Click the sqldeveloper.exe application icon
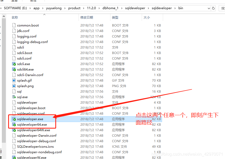Image resolution: width=225 pixels, height=159 pixels. (14, 119)
